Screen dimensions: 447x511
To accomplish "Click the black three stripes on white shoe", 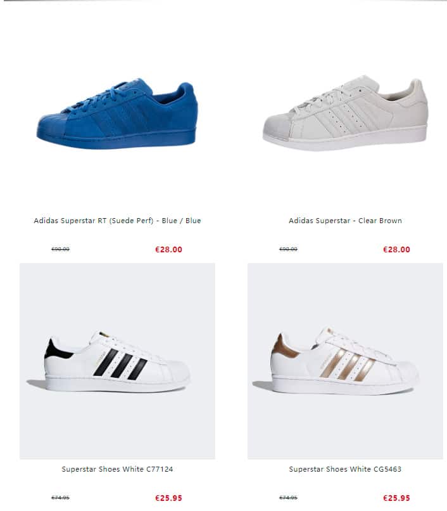I will (120, 365).
